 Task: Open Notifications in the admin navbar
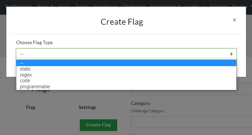point(19,6)
